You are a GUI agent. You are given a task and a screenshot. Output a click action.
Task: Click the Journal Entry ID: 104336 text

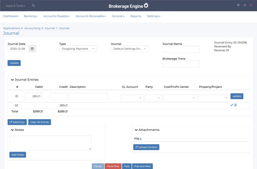230,43
